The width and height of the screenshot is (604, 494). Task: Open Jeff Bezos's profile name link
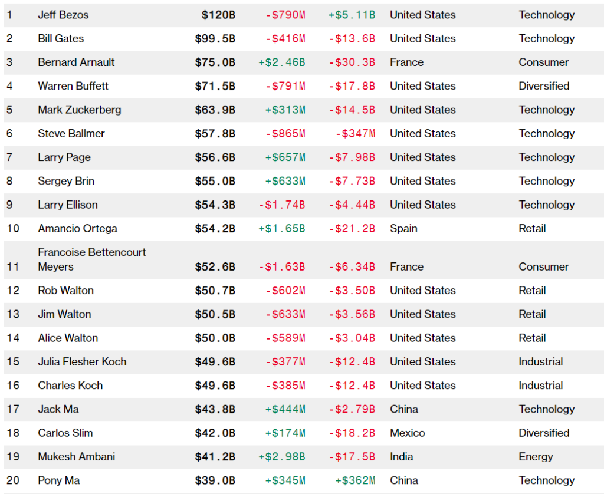pos(63,15)
